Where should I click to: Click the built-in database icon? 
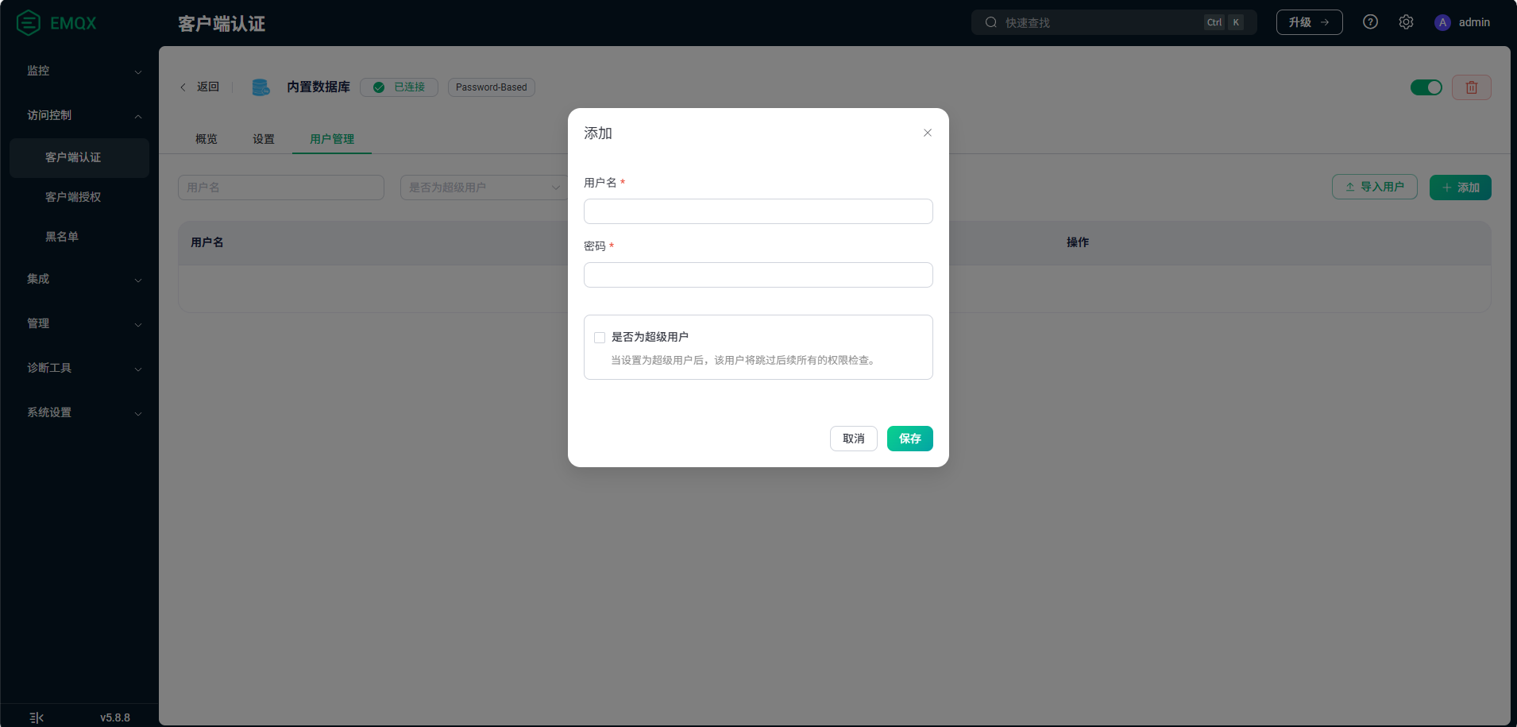tap(261, 87)
